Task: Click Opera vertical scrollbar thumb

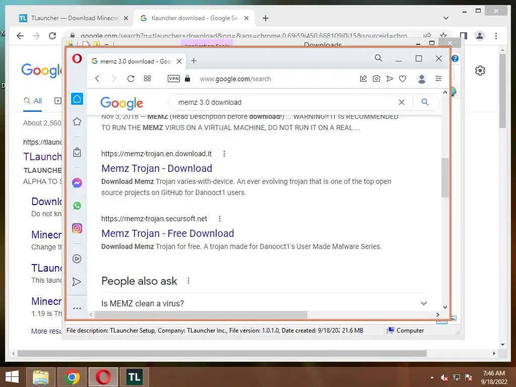Action: [445, 178]
